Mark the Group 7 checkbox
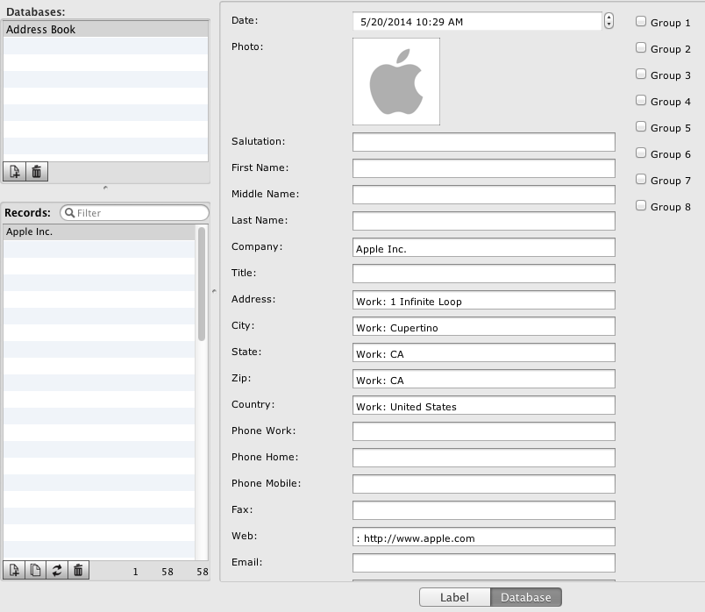Viewport: 705px width, 612px height. point(641,180)
